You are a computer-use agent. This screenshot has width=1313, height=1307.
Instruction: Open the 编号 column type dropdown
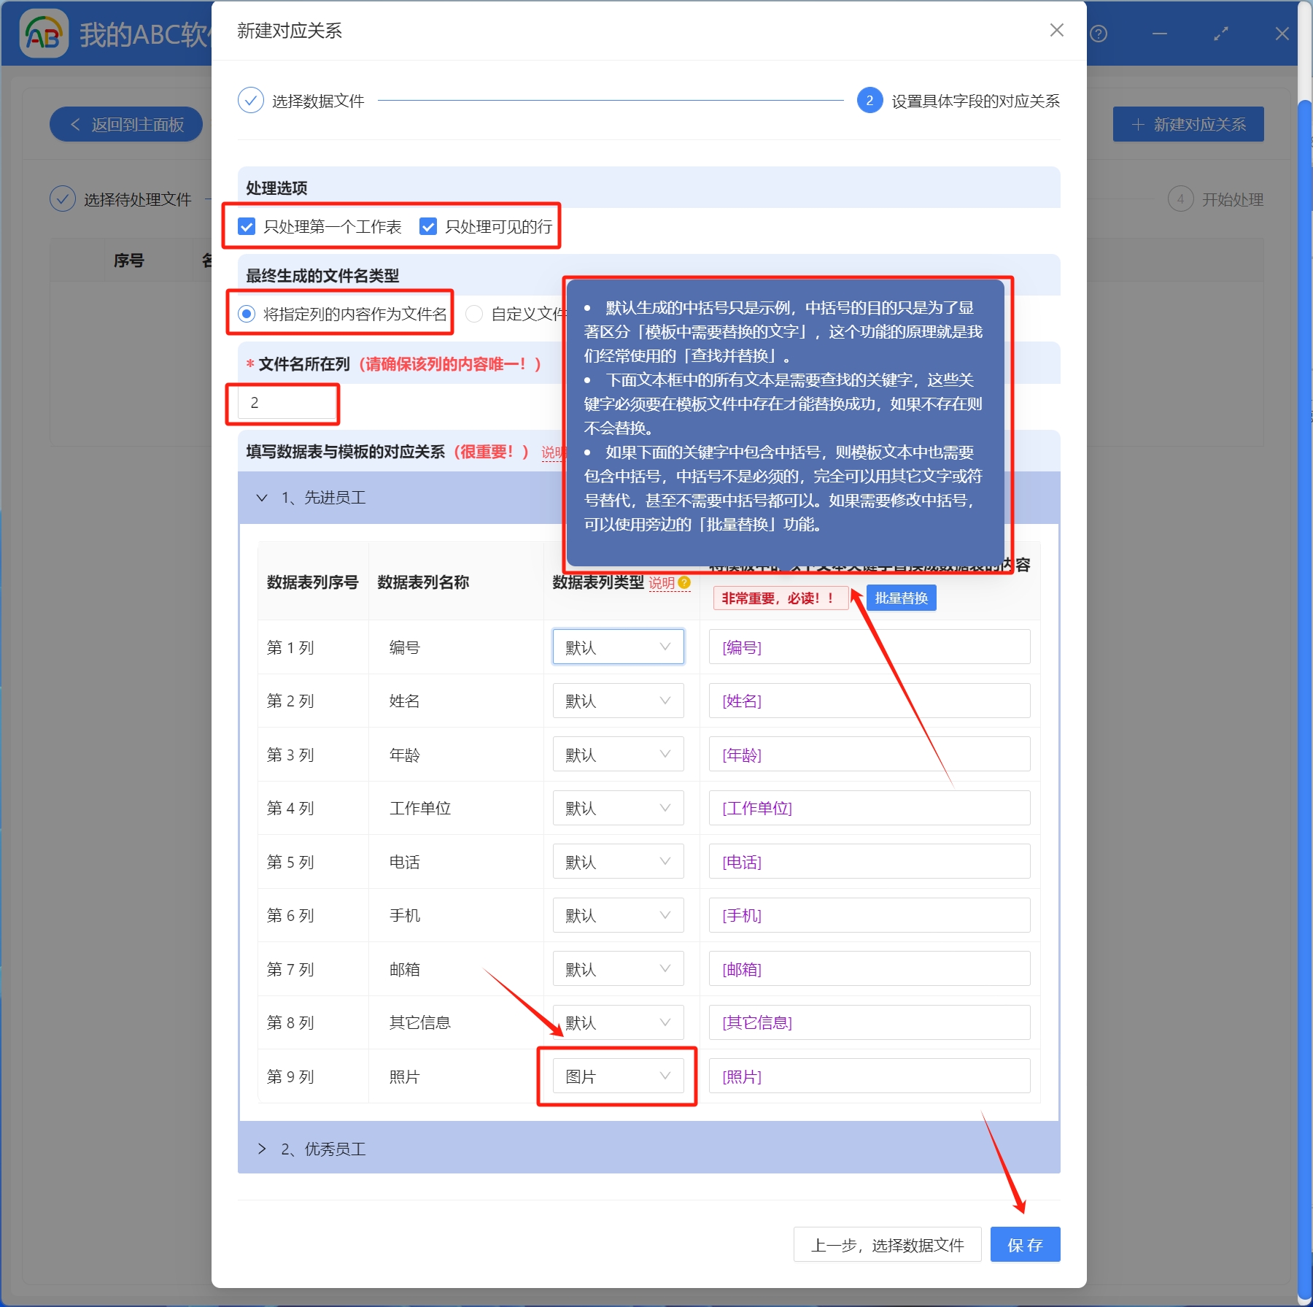[x=617, y=647]
